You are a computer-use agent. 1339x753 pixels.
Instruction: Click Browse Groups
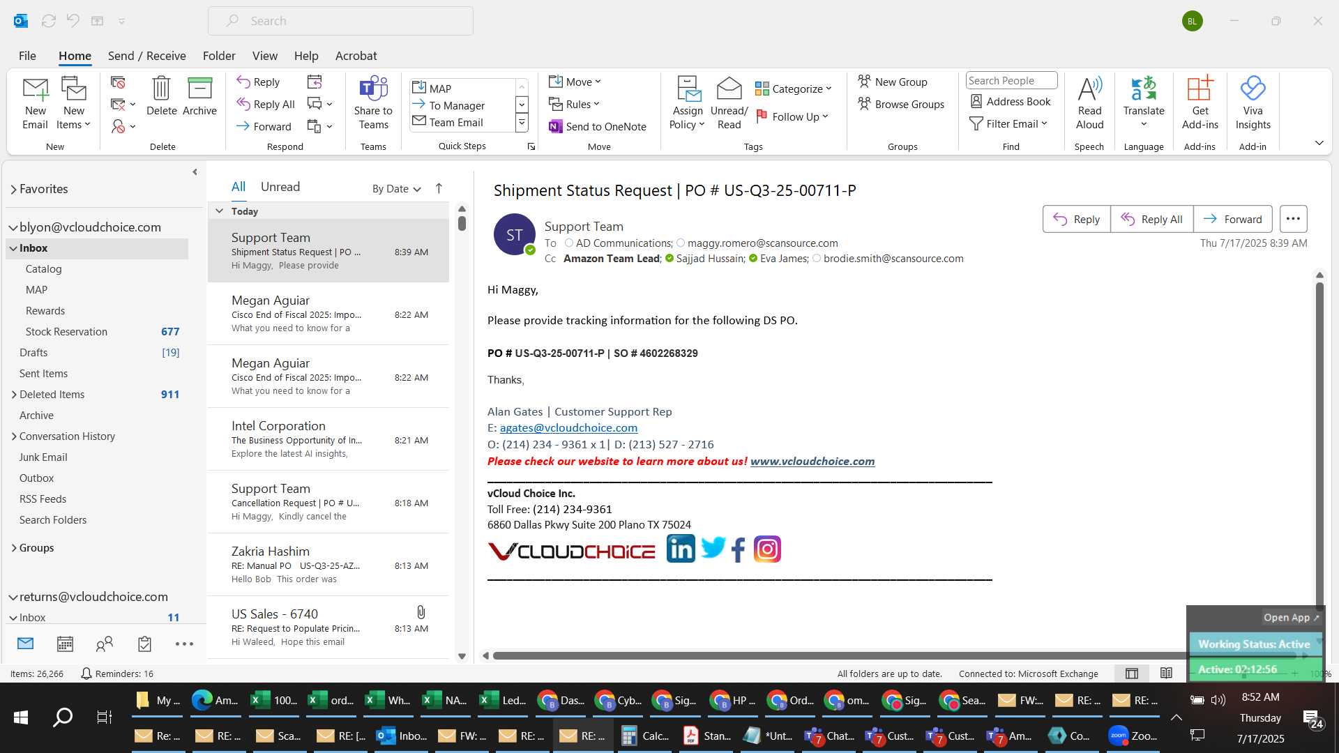tap(901, 104)
